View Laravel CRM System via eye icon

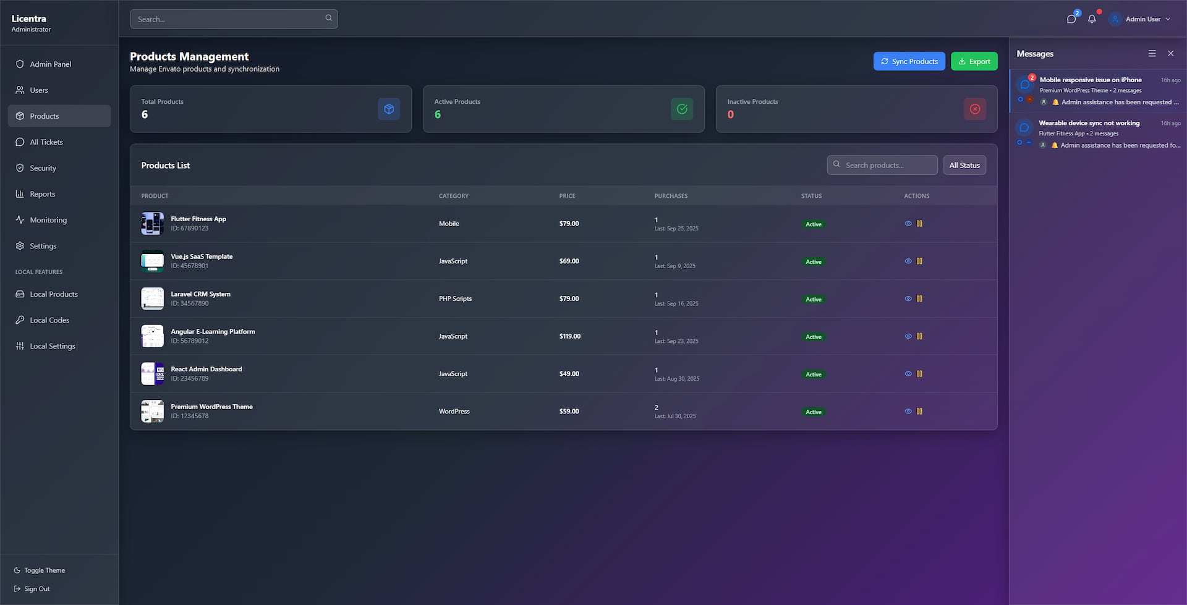[x=908, y=299]
